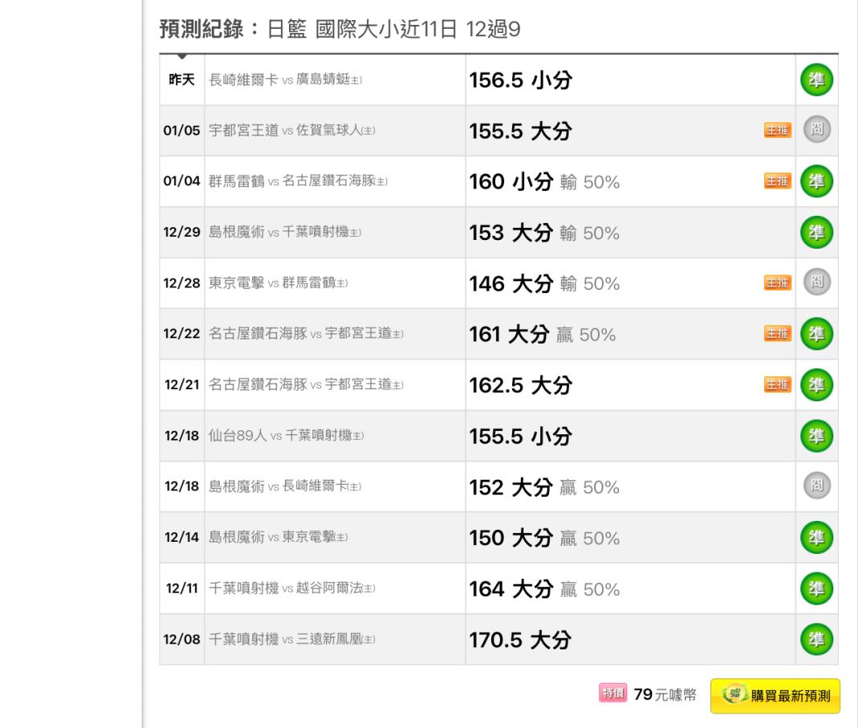
Task: Click green 準 badge on 12/21 row
Action: (816, 384)
